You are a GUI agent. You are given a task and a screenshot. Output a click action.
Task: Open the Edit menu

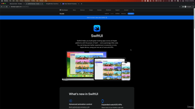click(x=13, y=1)
